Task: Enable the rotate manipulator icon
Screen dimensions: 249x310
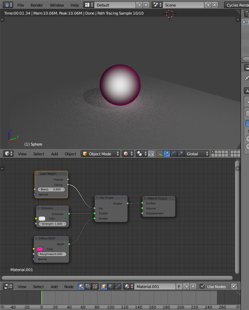Action: (174, 154)
